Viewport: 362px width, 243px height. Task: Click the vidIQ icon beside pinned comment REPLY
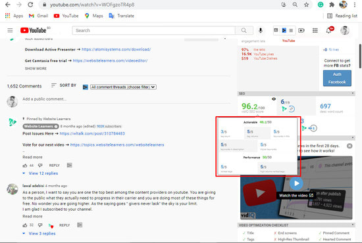70,165
